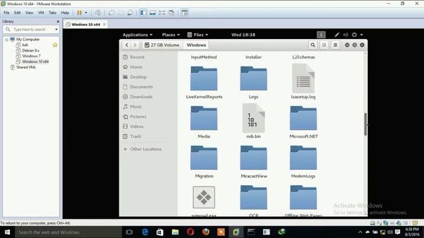Select the Microsoft.NET folder

point(303,122)
